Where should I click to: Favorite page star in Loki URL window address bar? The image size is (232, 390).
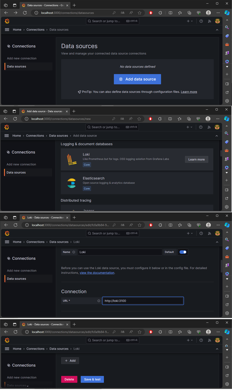point(140,225)
